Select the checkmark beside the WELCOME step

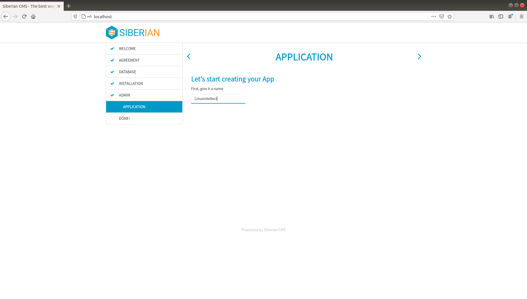point(113,48)
